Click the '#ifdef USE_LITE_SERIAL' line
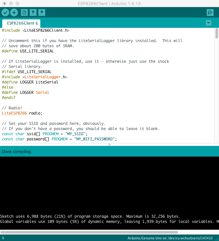 tap(27, 72)
